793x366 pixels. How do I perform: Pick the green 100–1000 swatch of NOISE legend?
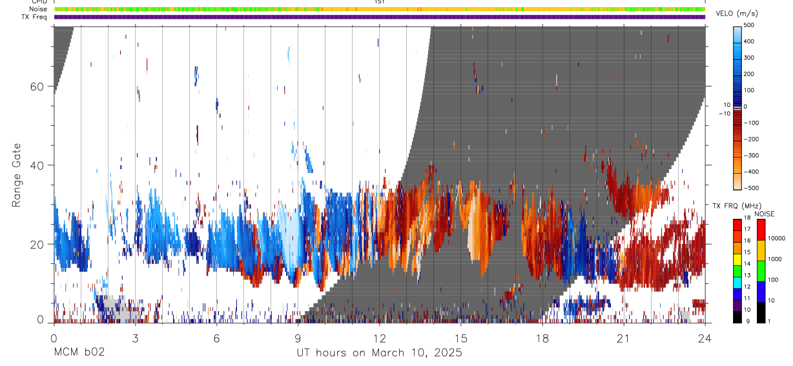click(x=761, y=271)
